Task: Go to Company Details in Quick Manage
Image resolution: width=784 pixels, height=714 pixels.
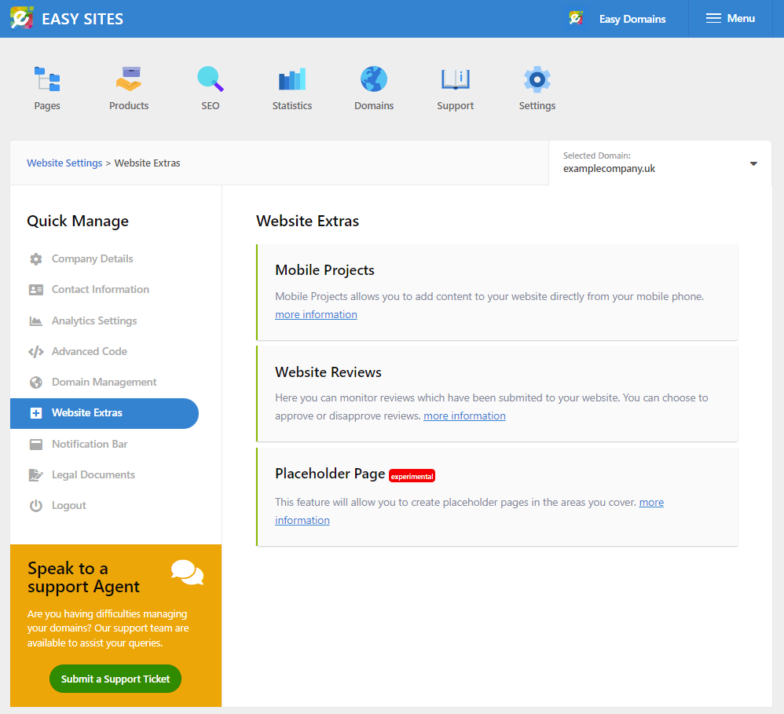Action: coord(93,259)
